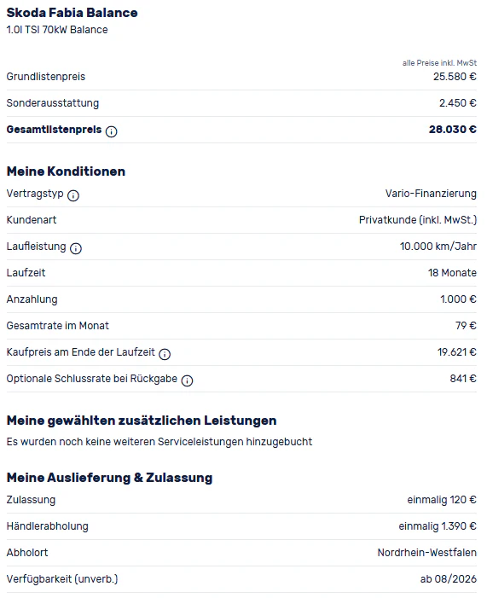Viewport: 487px width, 598px height.
Task: Click the 18 Monate Laufzeit value
Action: coord(452,273)
